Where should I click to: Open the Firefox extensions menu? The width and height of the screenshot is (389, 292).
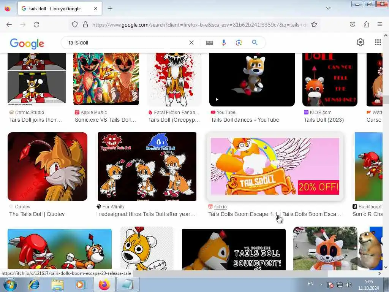pos(366,25)
